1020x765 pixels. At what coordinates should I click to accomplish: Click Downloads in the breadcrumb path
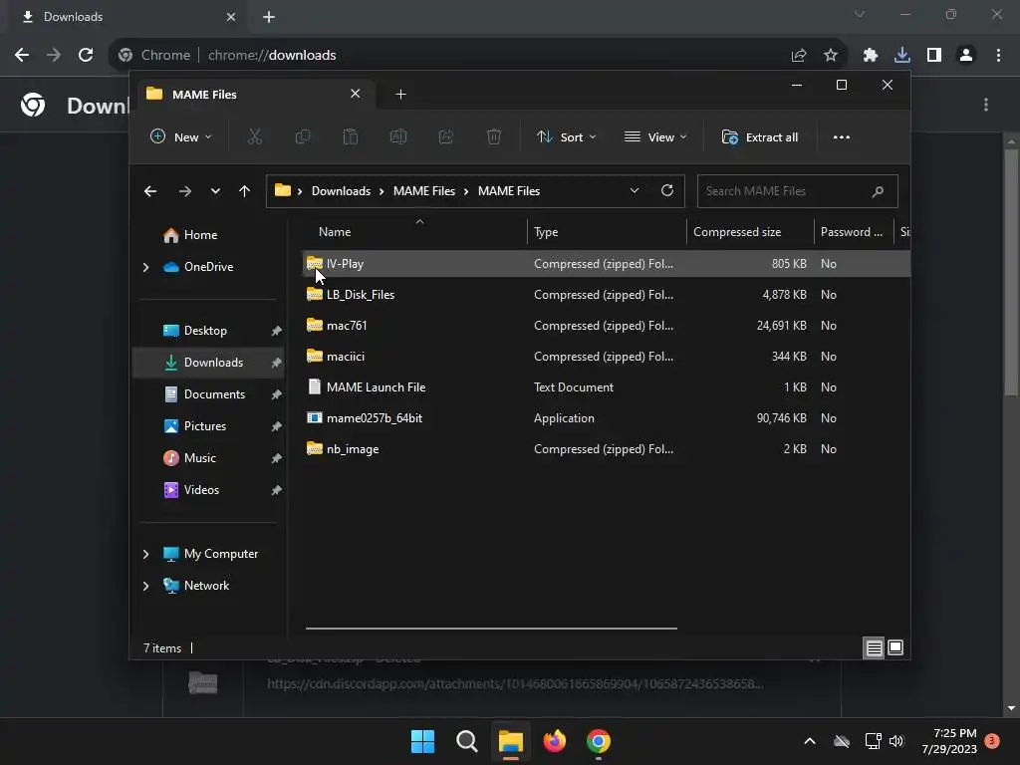tap(341, 191)
